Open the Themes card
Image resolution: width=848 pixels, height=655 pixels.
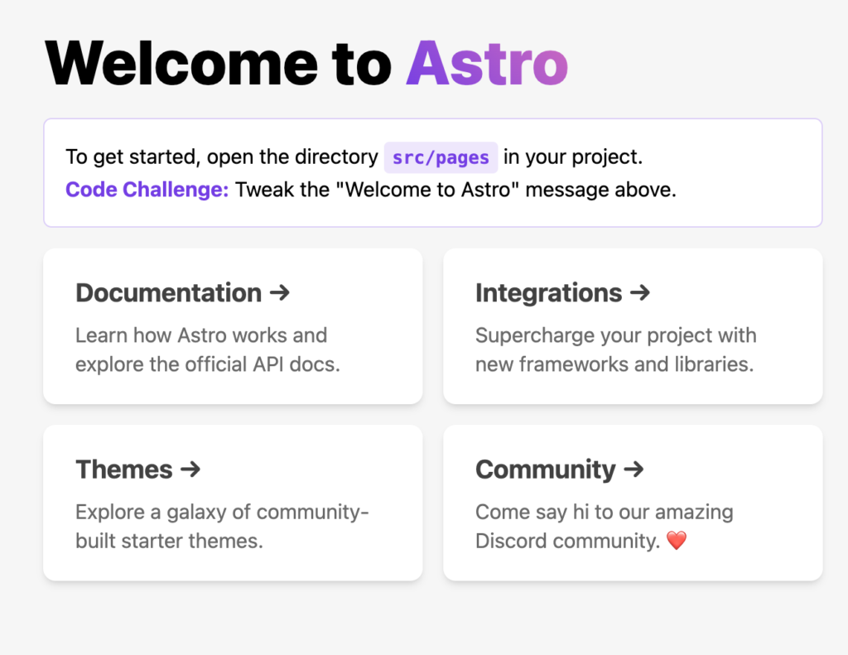coord(232,503)
